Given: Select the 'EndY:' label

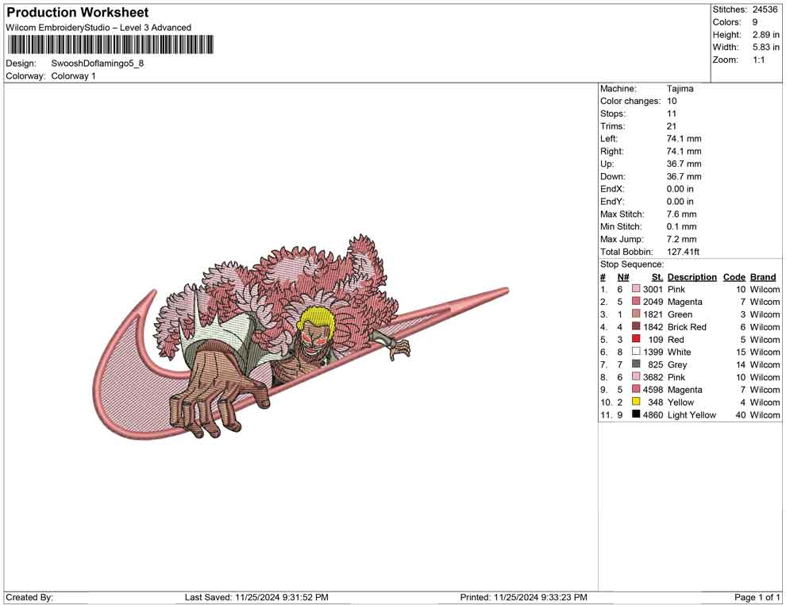Looking at the screenshot, I should (611, 202).
